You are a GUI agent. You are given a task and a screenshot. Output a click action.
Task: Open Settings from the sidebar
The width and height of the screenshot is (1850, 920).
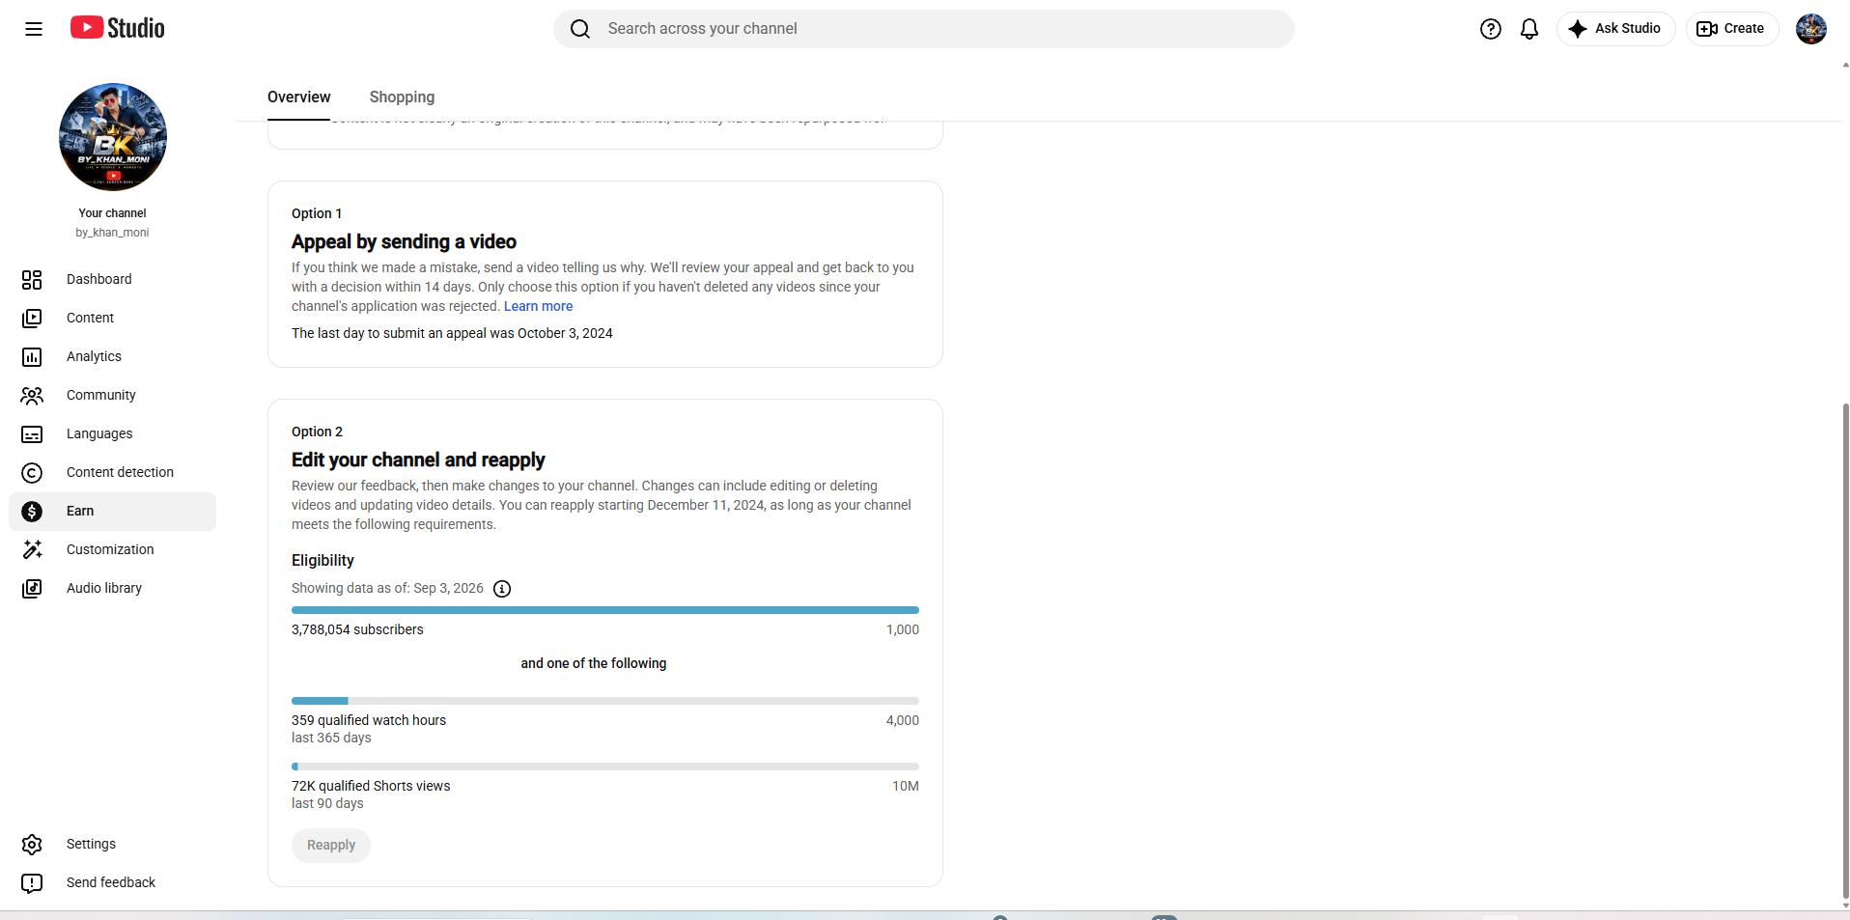[x=113, y=845]
